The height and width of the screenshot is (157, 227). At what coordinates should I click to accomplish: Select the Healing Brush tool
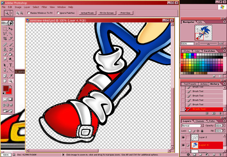click(x=5, y=44)
